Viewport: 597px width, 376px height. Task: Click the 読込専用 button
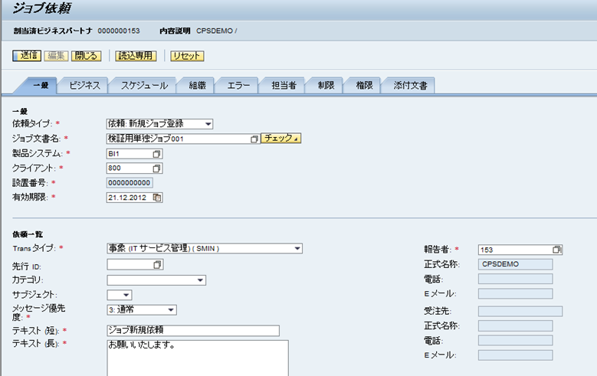coord(135,56)
